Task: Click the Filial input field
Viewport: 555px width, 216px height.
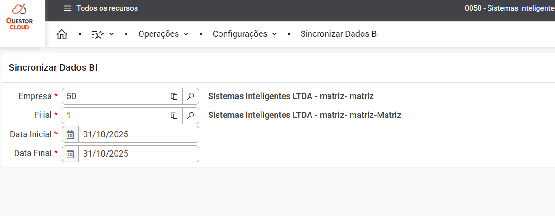Action: [x=114, y=115]
